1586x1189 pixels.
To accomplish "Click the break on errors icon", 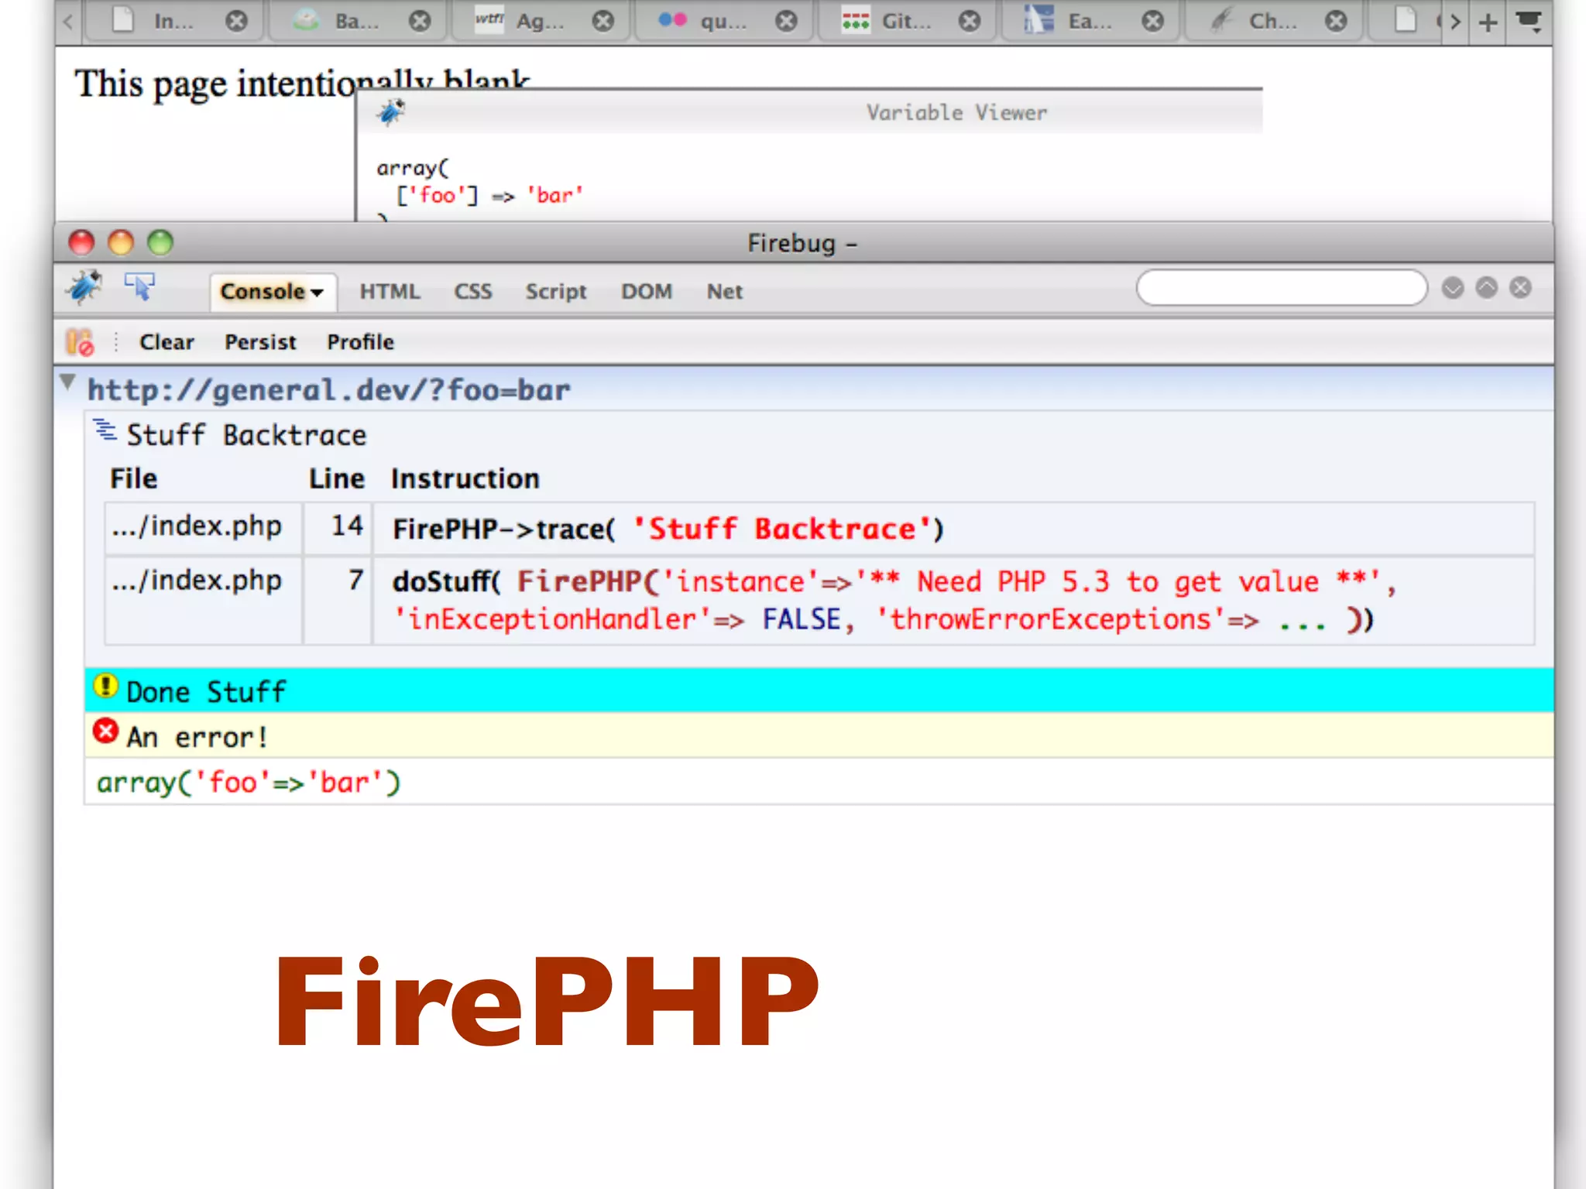I will click(x=80, y=342).
